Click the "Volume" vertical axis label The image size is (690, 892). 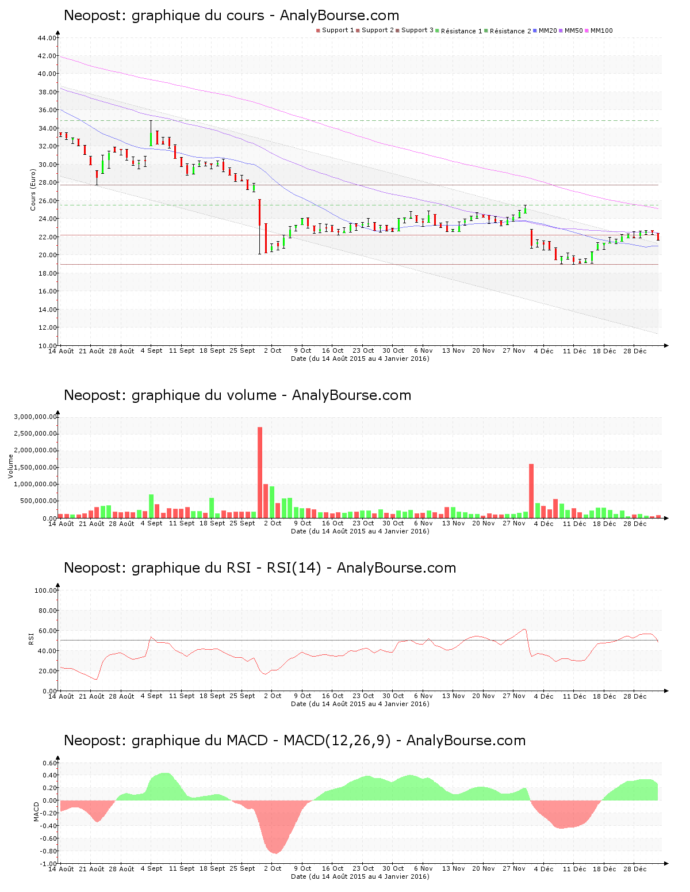tap(10, 466)
